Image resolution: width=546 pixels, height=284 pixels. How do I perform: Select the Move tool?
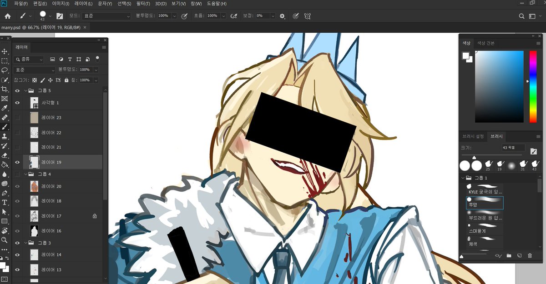pyautogui.click(x=5, y=51)
